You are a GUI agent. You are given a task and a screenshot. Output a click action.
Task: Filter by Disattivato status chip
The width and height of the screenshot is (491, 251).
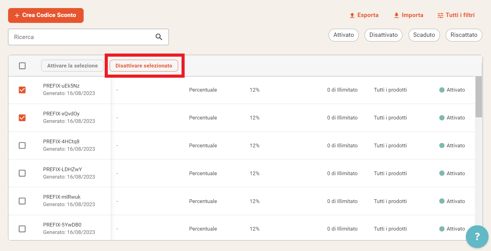(x=384, y=35)
